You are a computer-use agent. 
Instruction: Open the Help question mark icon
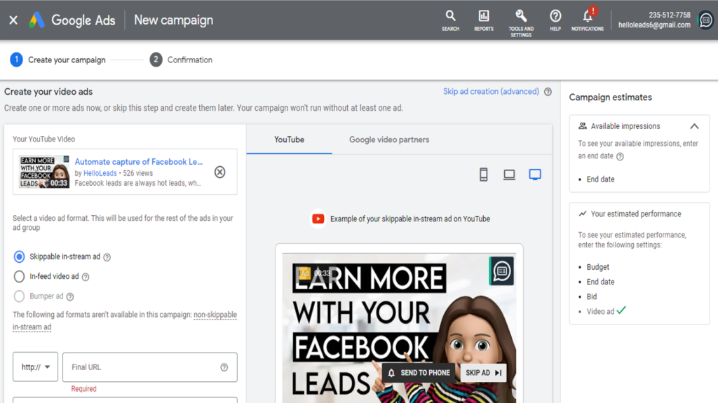pos(555,20)
